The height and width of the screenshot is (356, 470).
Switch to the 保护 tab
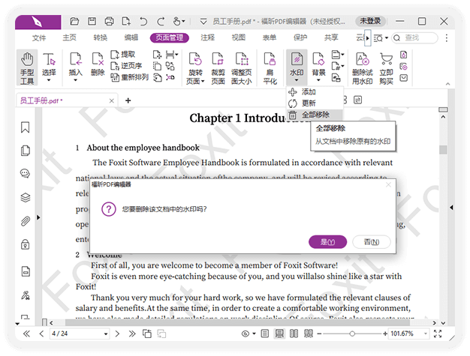point(300,37)
